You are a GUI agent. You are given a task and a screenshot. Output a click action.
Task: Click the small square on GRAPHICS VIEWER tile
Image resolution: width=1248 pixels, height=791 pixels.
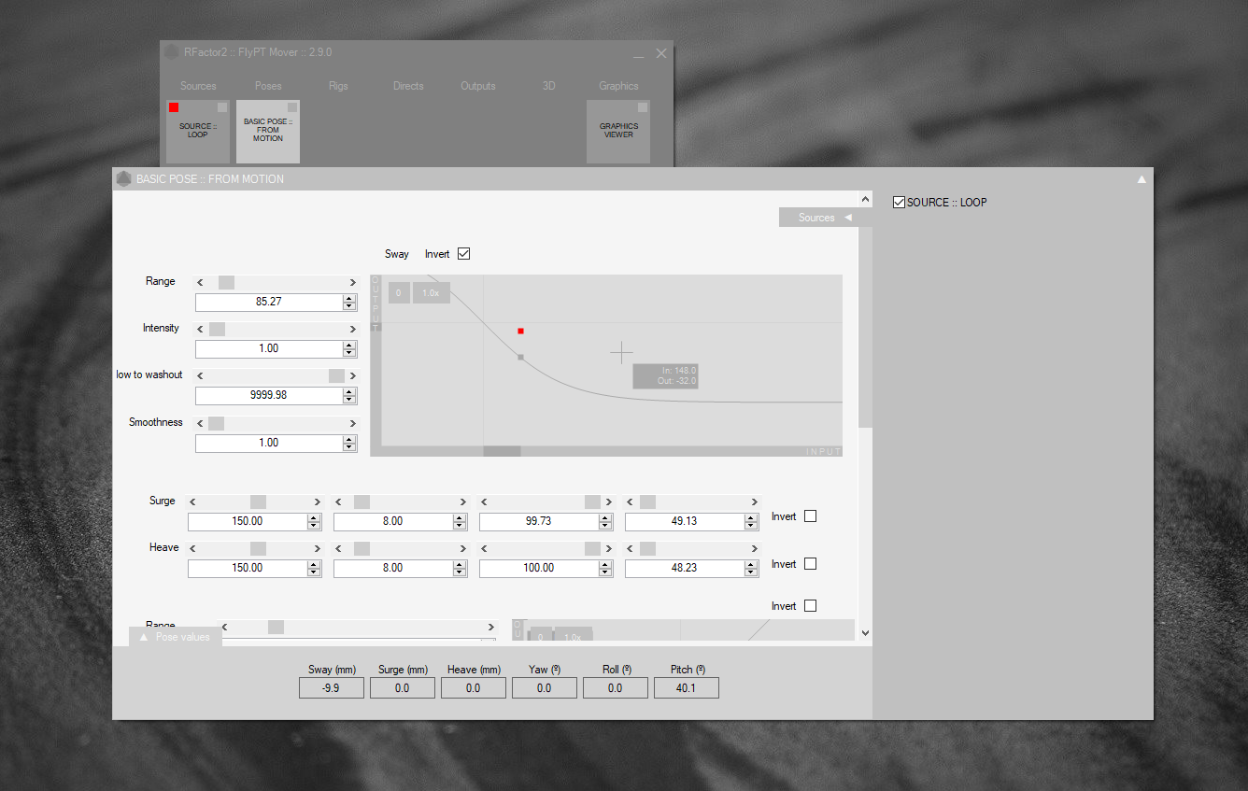643,107
